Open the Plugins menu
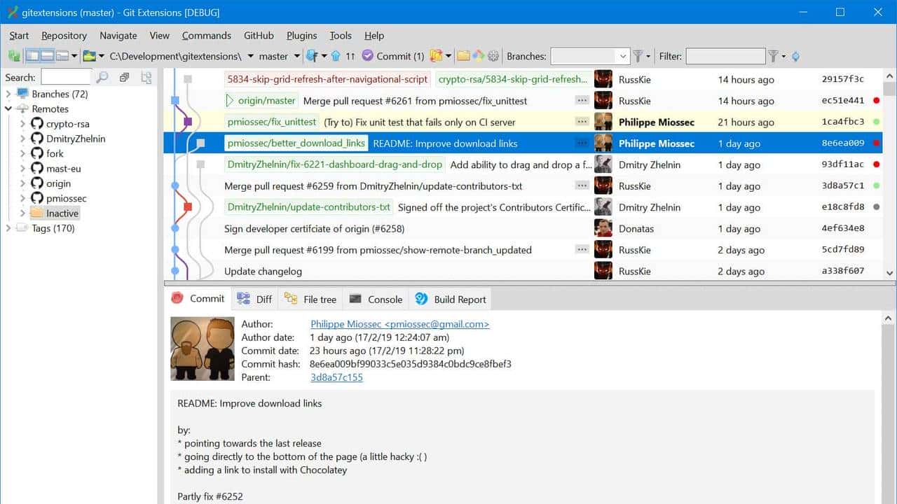Screen dimensions: 897x504 pos(301,36)
